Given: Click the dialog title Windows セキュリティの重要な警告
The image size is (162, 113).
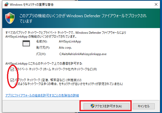Looking at the screenshot, I should [x=32, y=5].
